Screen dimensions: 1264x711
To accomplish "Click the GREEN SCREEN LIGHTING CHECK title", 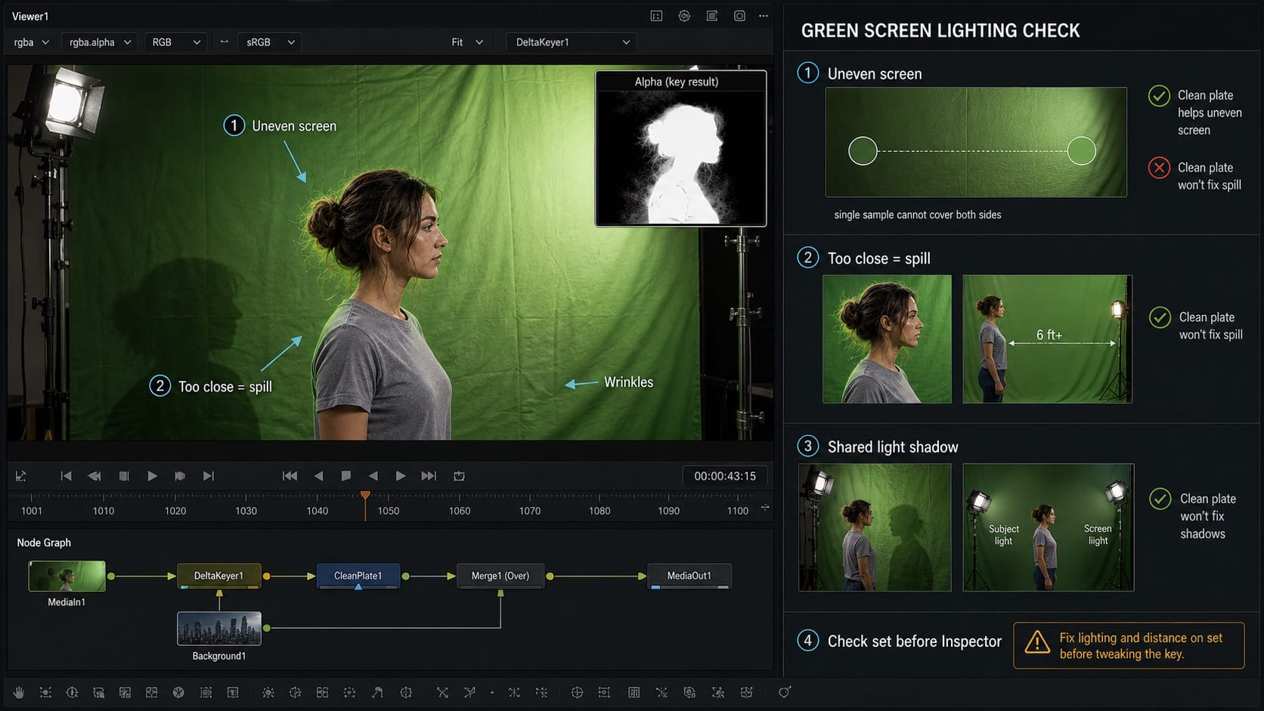I will 940,30.
